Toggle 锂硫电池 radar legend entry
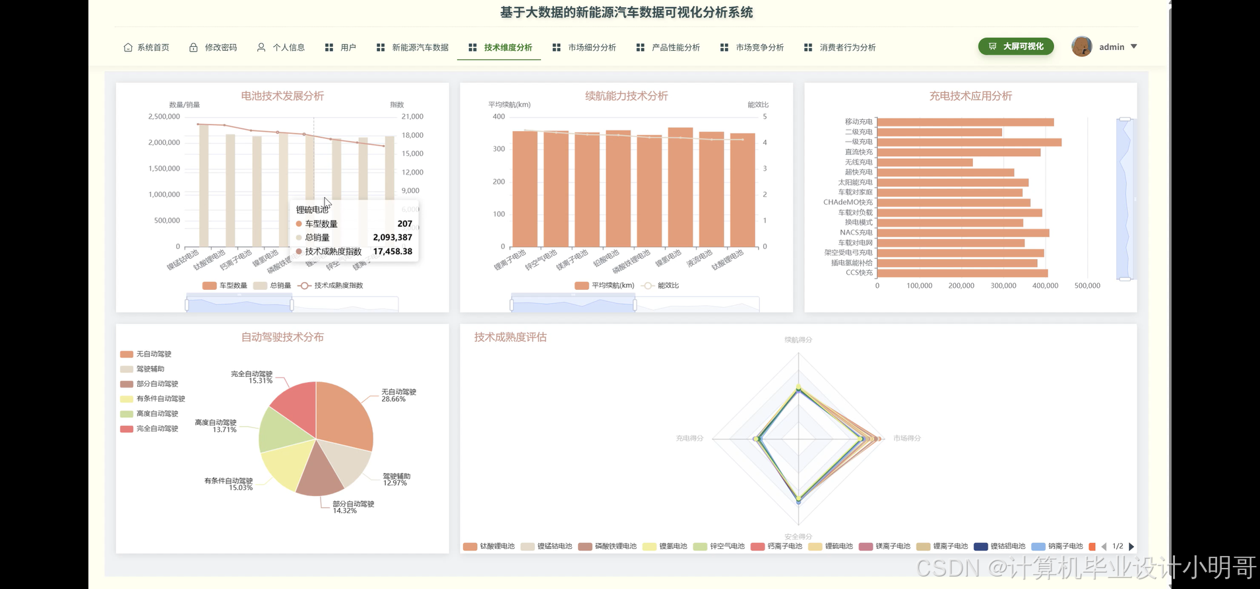This screenshot has height=589, width=1260. (x=831, y=547)
